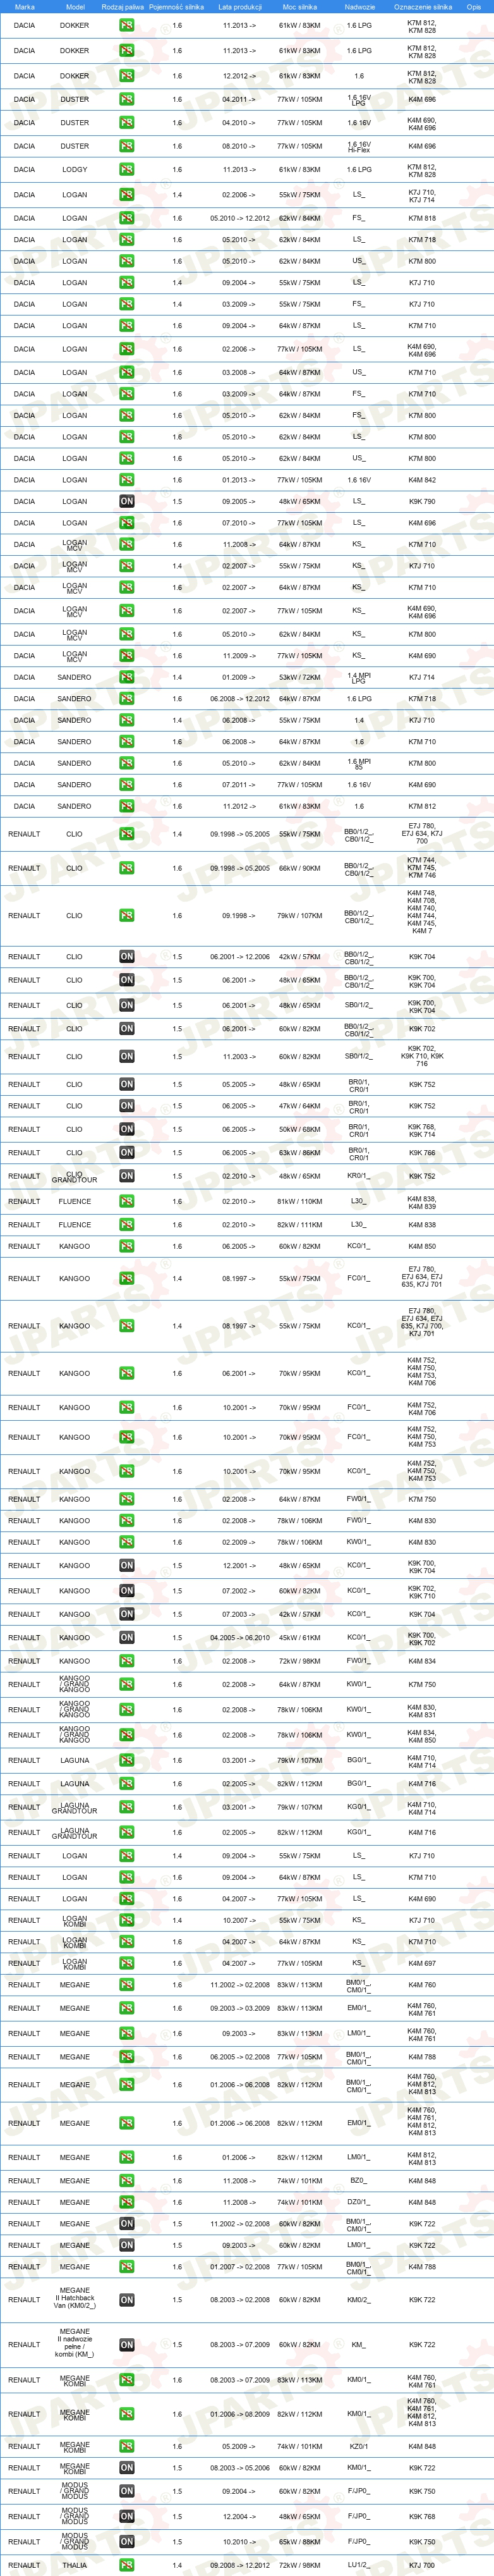
Task: Click the petrol icon for Dacia Lodgy
Action: pos(126,170)
